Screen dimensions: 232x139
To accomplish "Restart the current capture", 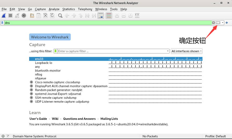I will pyautogui.click(x=17, y=16).
